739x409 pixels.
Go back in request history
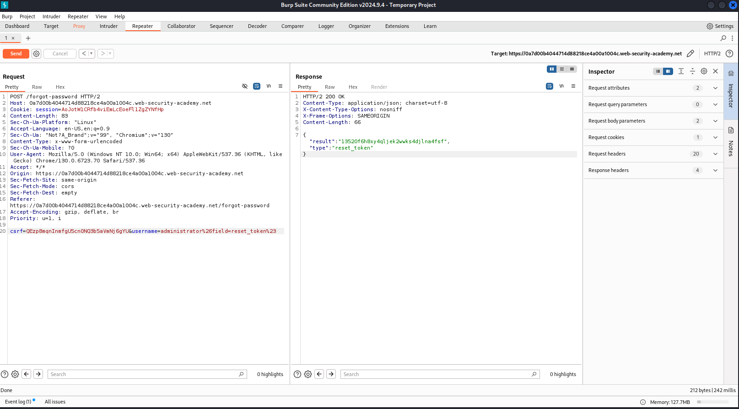(x=84, y=54)
